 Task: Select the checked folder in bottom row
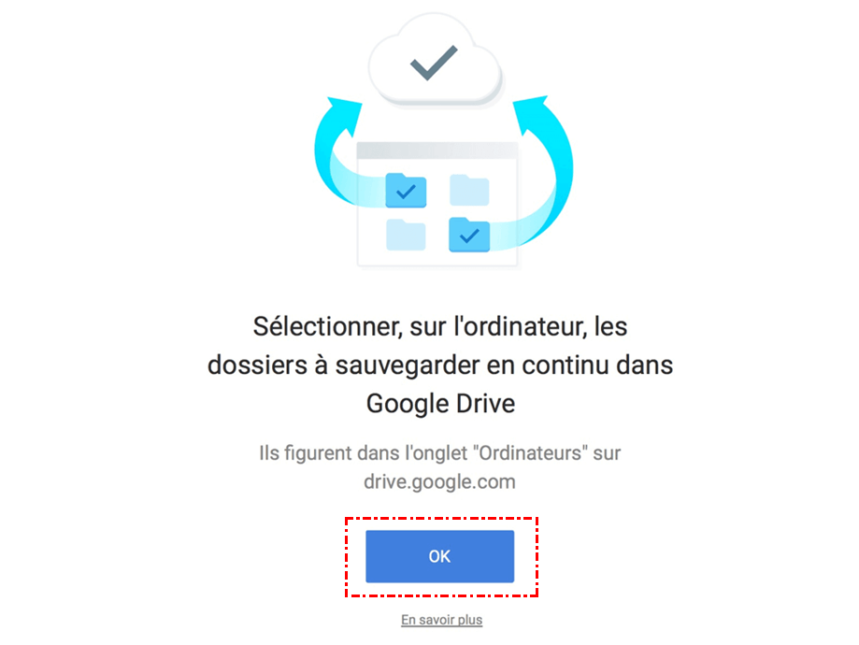[x=469, y=235]
